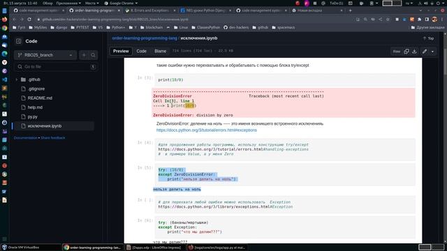
Task: Open the Google Chrome app menu
Action: tap(121, 3)
